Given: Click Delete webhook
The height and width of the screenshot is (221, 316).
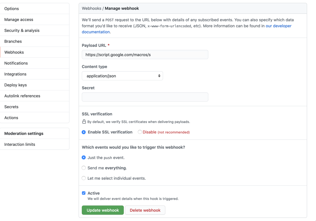Looking at the screenshot, I should tap(145, 210).
